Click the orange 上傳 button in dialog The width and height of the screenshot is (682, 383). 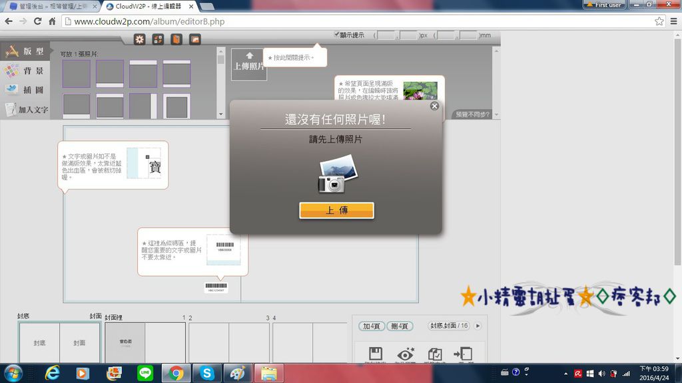pos(336,211)
